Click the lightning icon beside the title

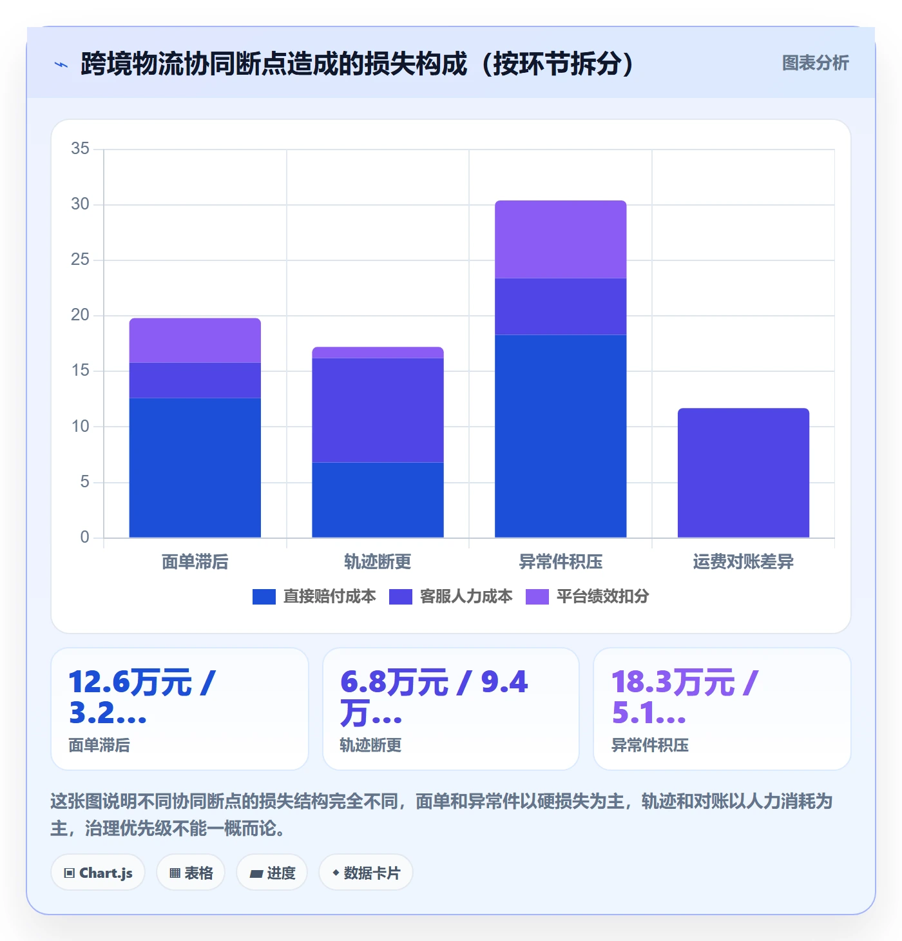pos(61,64)
